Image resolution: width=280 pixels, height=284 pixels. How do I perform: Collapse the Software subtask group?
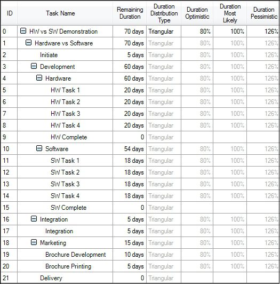39,148
